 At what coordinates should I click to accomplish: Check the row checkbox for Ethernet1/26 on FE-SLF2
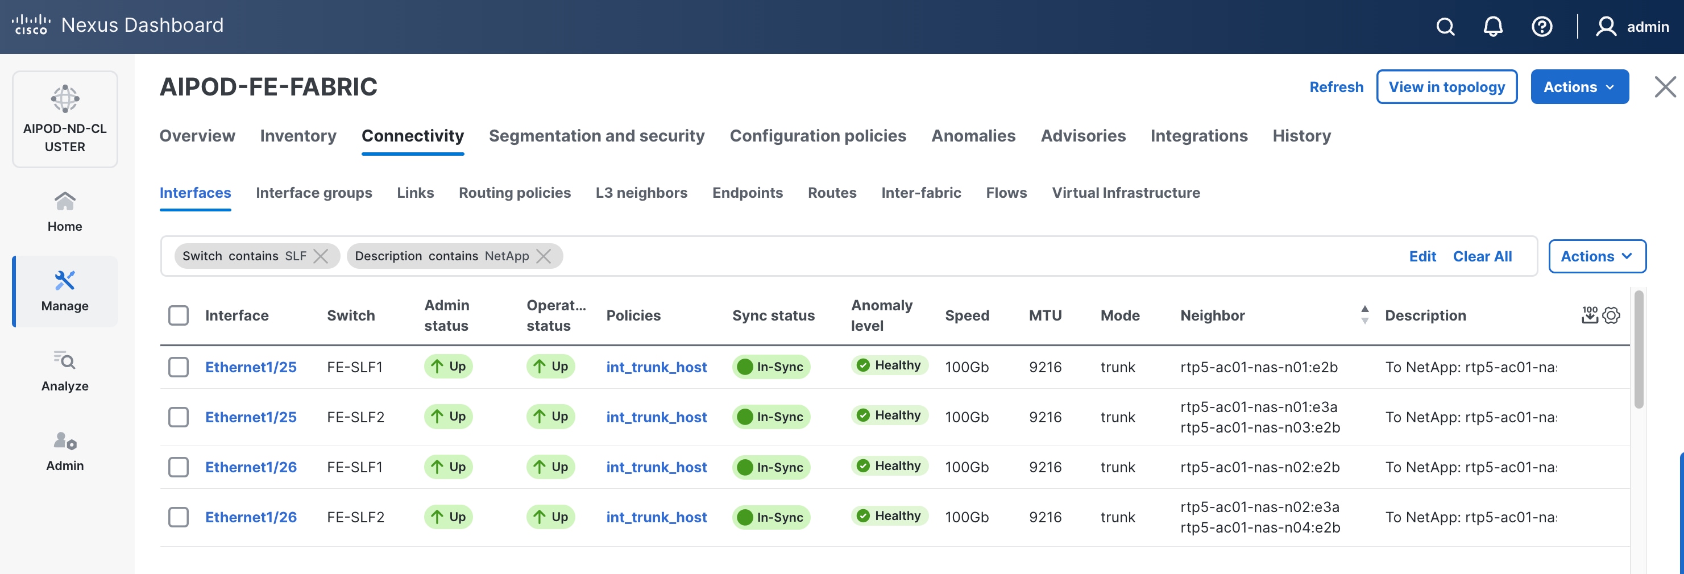[x=178, y=517]
